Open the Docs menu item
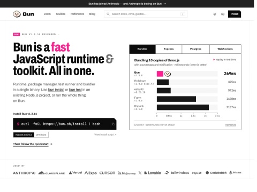 (x=47, y=14)
